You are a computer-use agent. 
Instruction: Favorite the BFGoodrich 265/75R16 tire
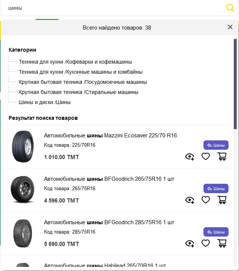coord(206,200)
